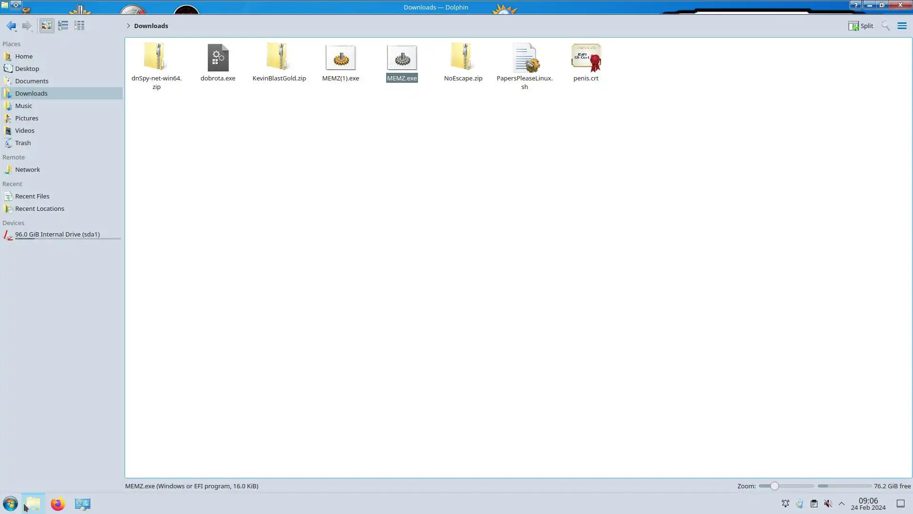Launch Firefox from the taskbar
The height and width of the screenshot is (514, 913).
pos(58,504)
